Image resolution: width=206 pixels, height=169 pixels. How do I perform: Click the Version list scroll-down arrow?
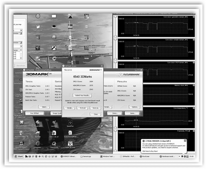[21, 58]
